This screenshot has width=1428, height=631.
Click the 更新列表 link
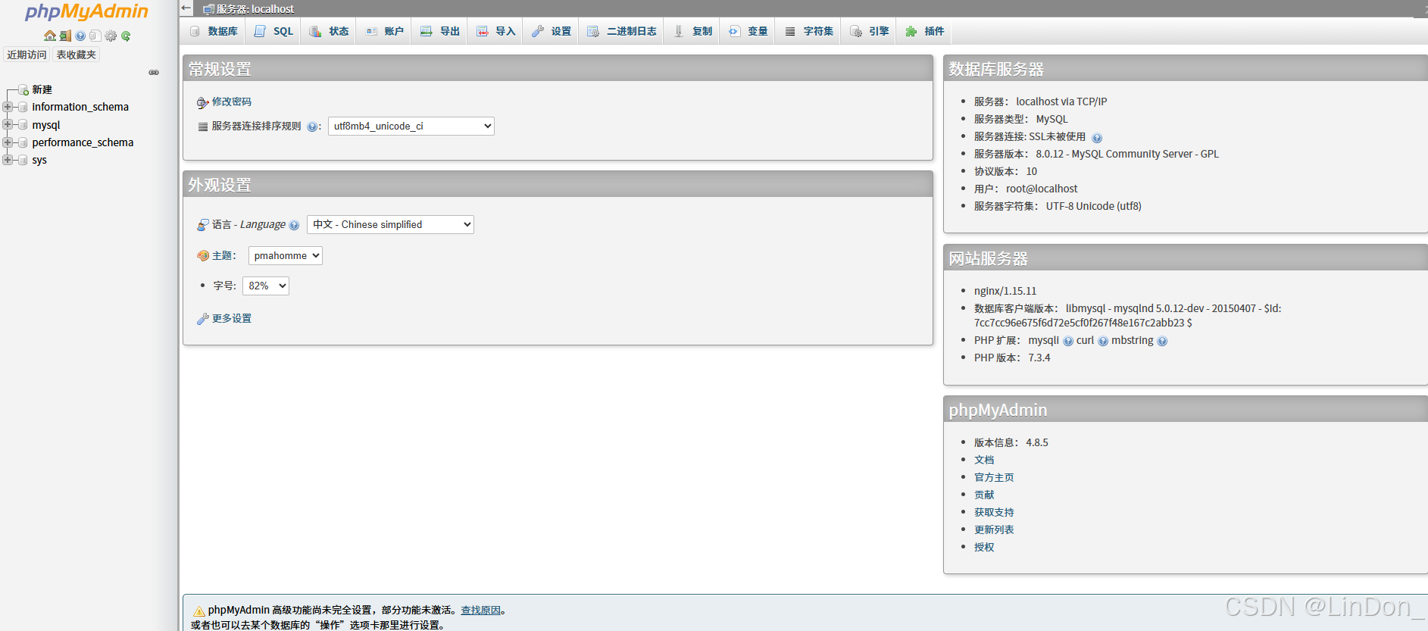click(x=994, y=529)
